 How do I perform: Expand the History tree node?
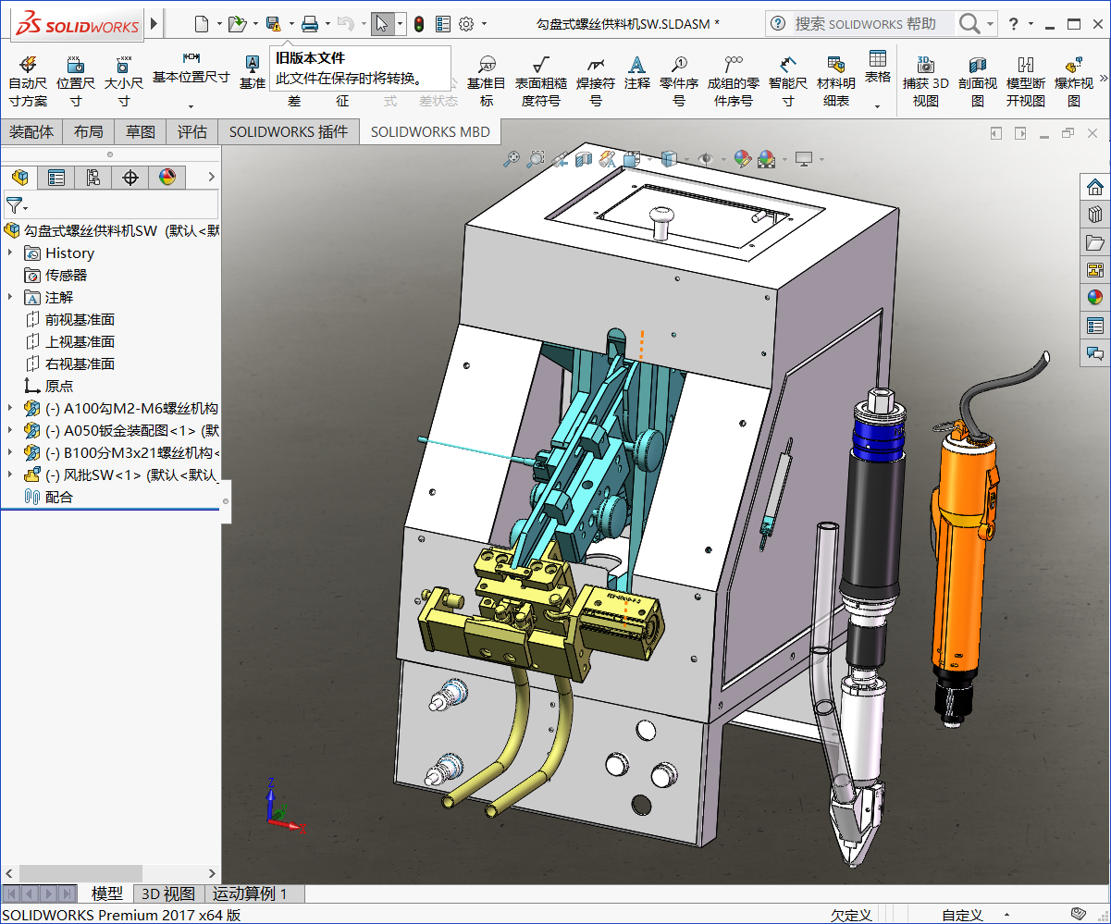point(10,253)
